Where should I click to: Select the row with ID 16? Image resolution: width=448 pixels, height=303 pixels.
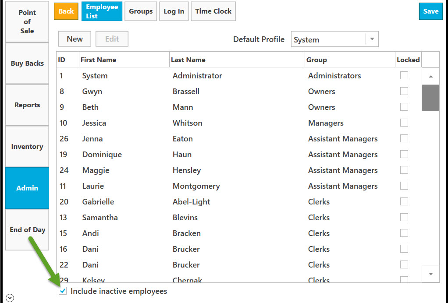[239, 249]
